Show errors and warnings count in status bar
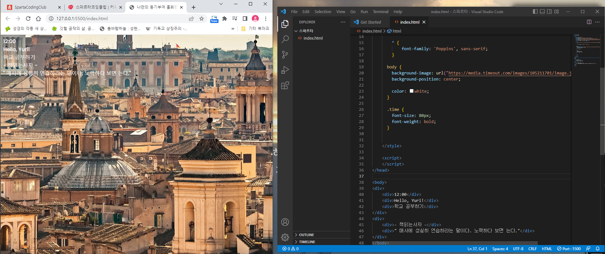 click(291, 249)
